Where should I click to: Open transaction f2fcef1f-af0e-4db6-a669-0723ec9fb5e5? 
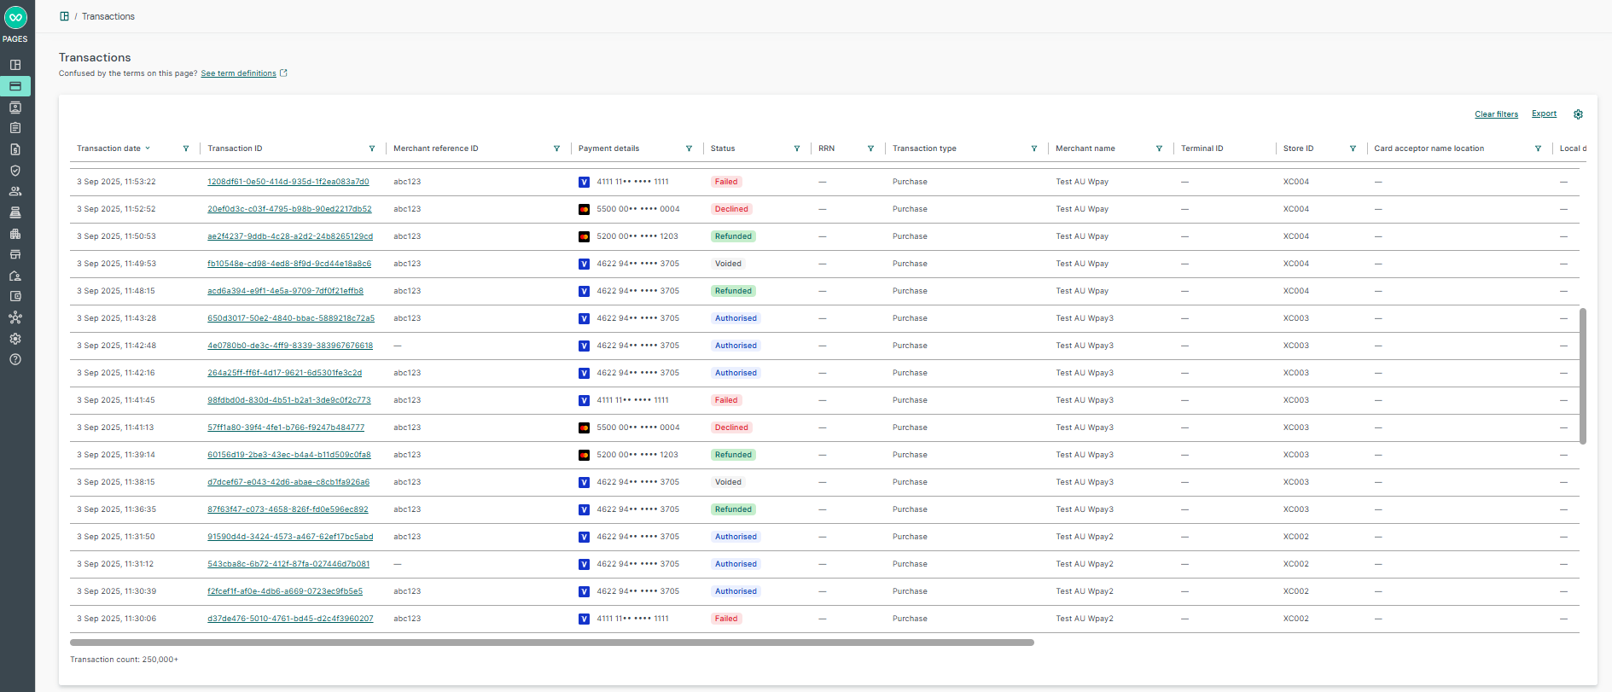[x=285, y=591]
